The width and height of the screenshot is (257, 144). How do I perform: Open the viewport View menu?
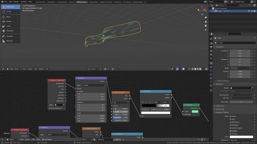(x=24, y=69)
